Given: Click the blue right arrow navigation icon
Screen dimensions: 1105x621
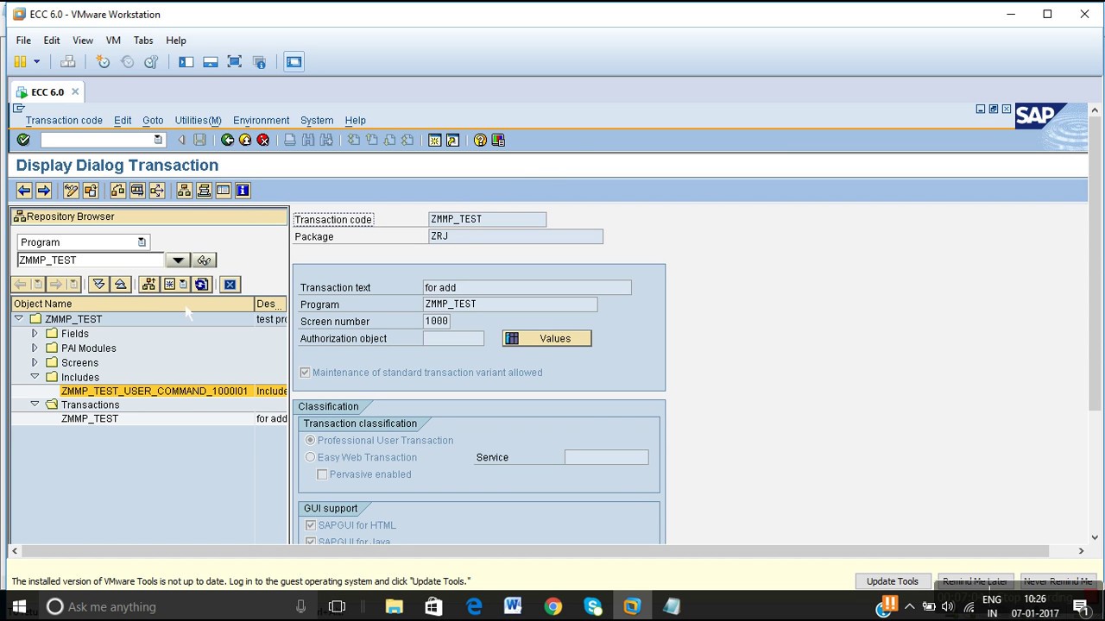Looking at the screenshot, I should (x=44, y=191).
